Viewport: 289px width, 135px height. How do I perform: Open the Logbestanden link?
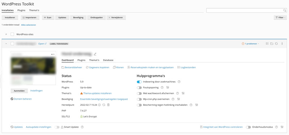(186, 67)
